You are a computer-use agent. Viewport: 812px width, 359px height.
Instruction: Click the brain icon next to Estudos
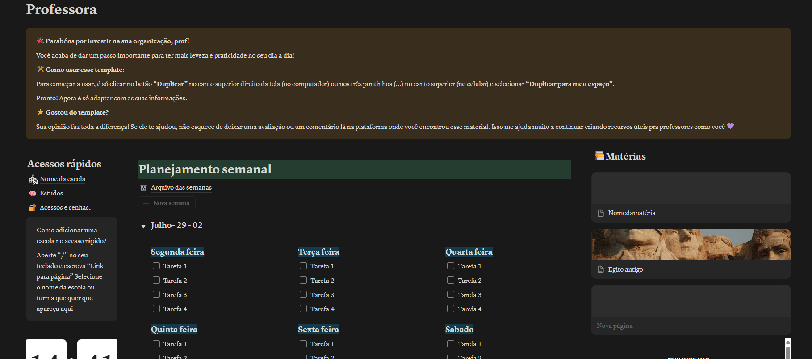tap(33, 194)
